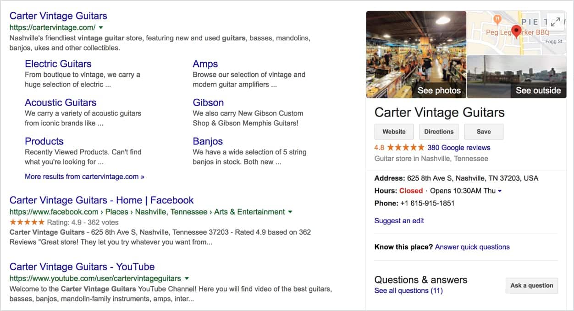Open dropdown arrow beside the Facebook result URL
Viewport: 574px width, 311px height.
pos(290,212)
